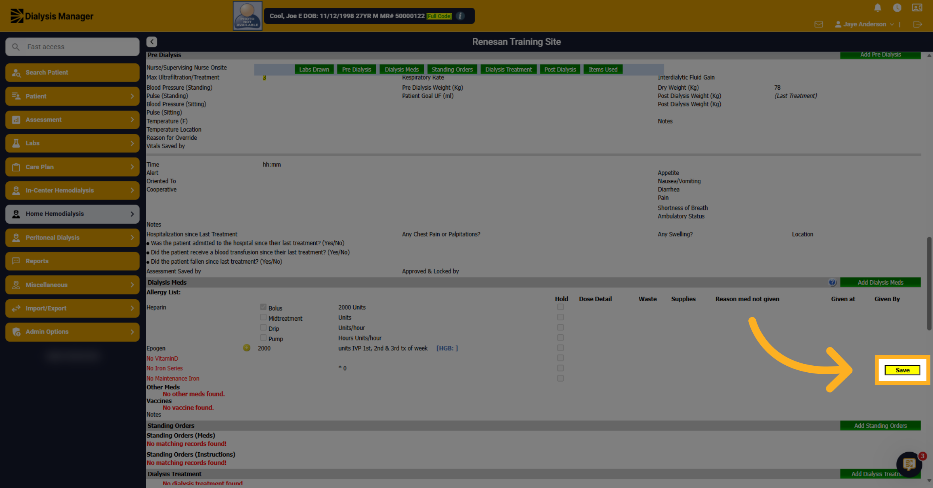The width and height of the screenshot is (933, 488).
Task: Open the chat support bubble
Action: click(909, 464)
